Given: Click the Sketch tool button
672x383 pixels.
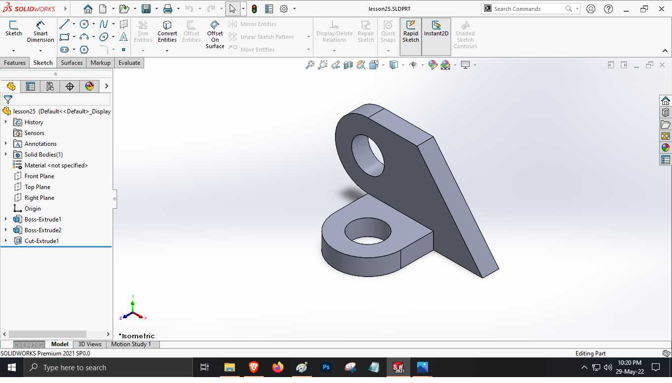Looking at the screenshot, I should [x=13, y=29].
